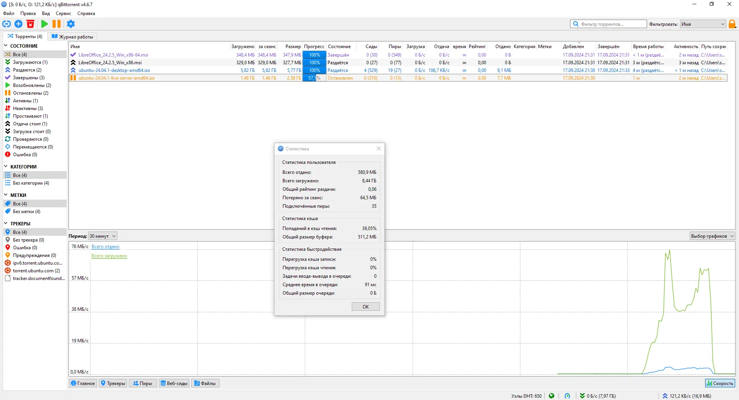
Task: Open the Пиры bottom tab
Action: click(x=143, y=383)
